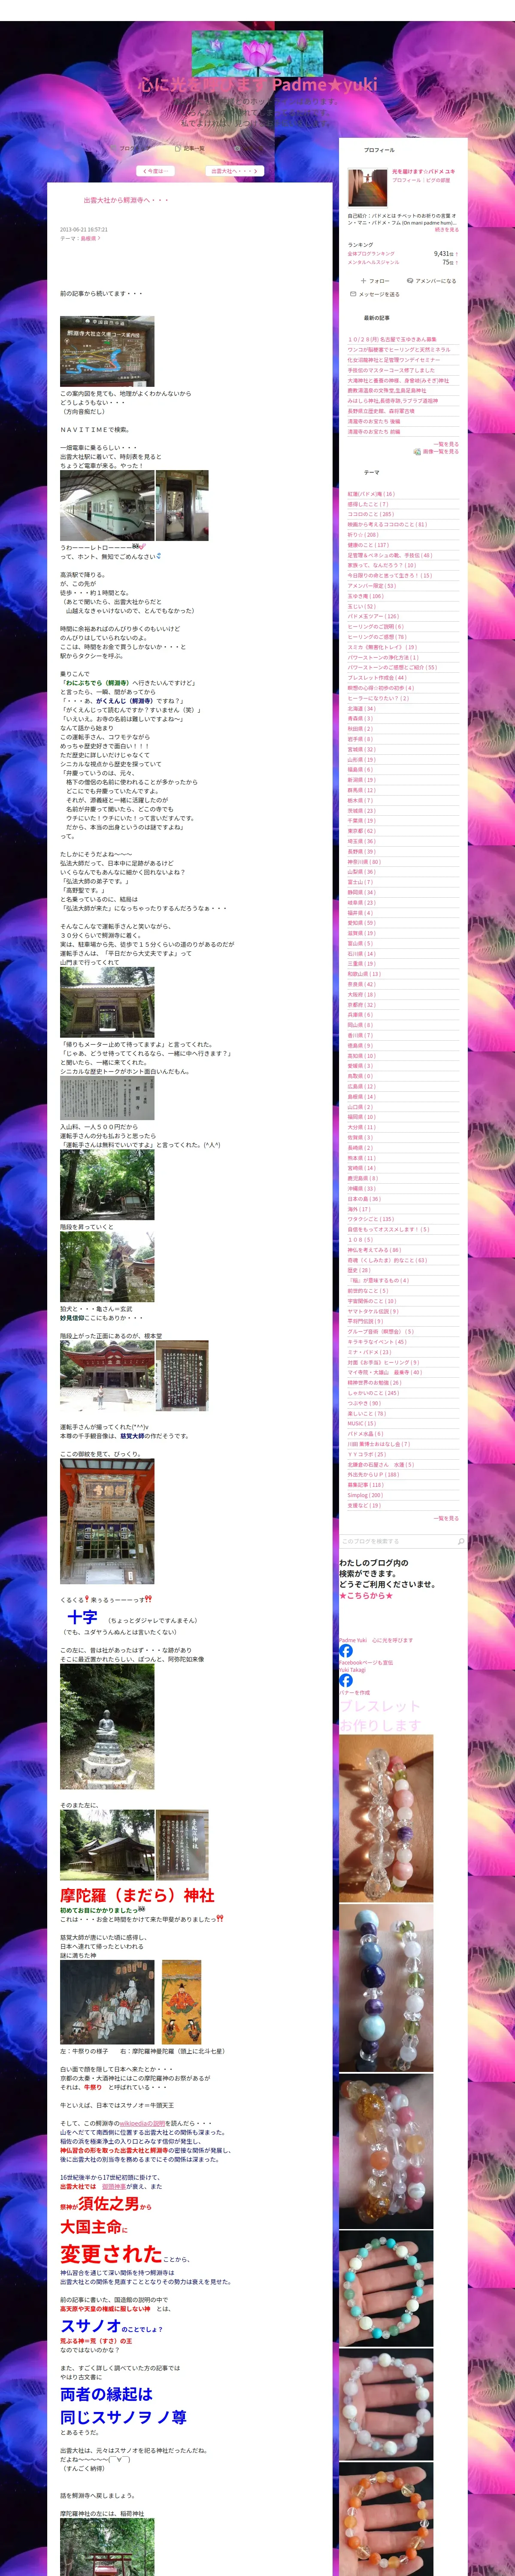Open the first Facebook icon in sidebar
Image resolution: width=515 pixels, height=2576 pixels.
345,1651
